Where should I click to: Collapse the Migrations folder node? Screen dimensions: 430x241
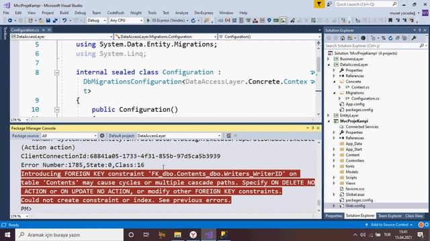(335, 93)
